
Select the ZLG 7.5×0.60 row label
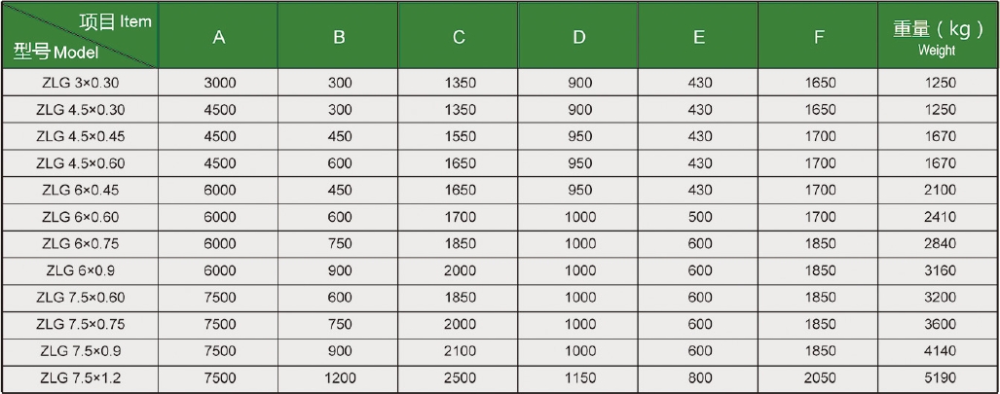coord(81,298)
